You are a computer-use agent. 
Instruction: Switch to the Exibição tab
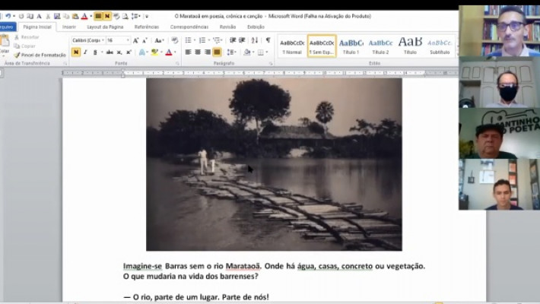(256, 27)
